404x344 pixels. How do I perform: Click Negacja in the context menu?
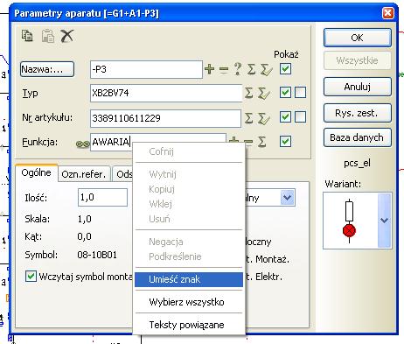tap(189, 242)
